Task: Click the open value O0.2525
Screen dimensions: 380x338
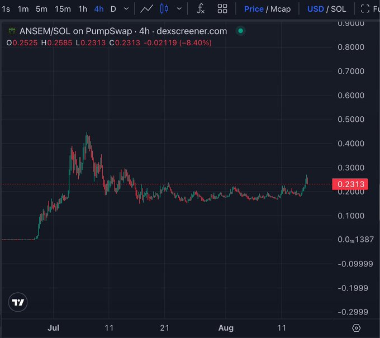Action: click(22, 43)
